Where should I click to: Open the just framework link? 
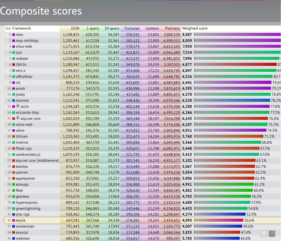pos(19,53)
